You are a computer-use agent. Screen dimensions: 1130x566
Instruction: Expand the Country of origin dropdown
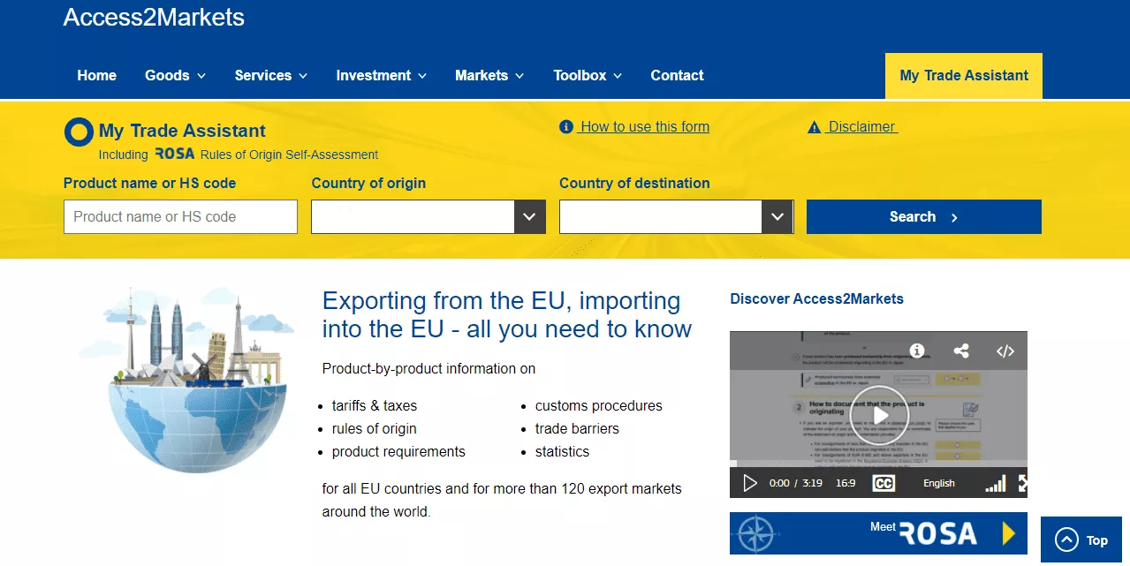click(529, 217)
